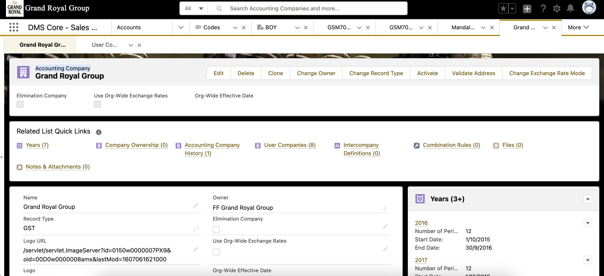The width and height of the screenshot is (604, 276).
Task: Open the User Co subtab dropdown chevron
Action: [x=131, y=45]
